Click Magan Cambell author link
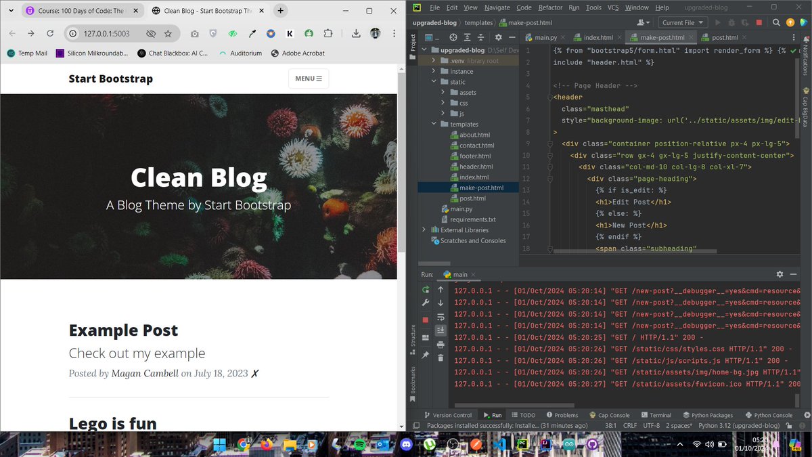Image resolution: width=812 pixels, height=457 pixels. click(145, 373)
